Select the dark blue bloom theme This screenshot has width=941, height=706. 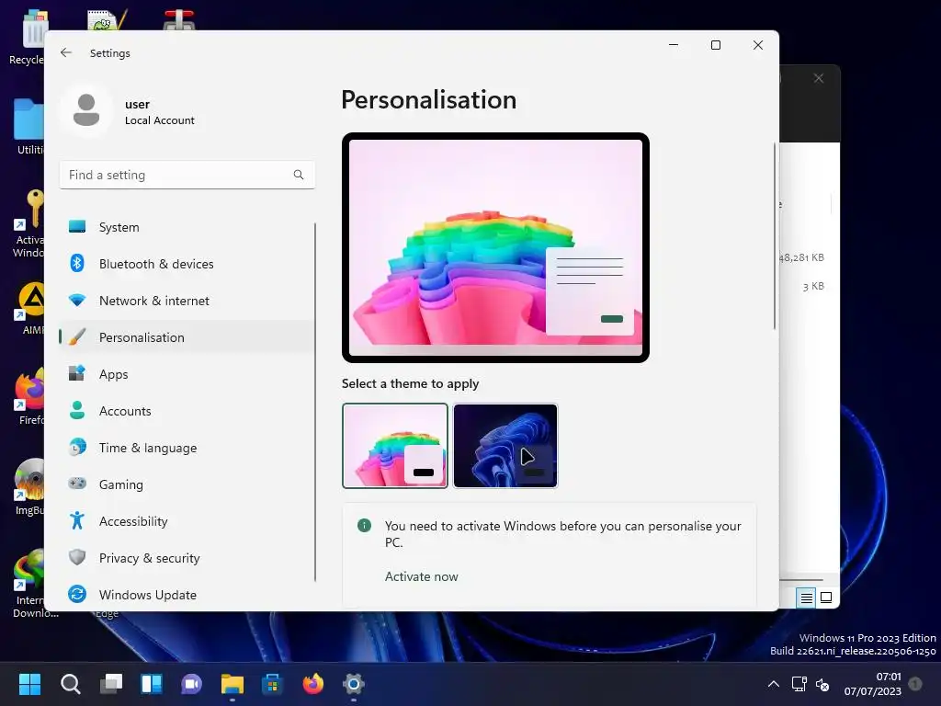tap(505, 446)
